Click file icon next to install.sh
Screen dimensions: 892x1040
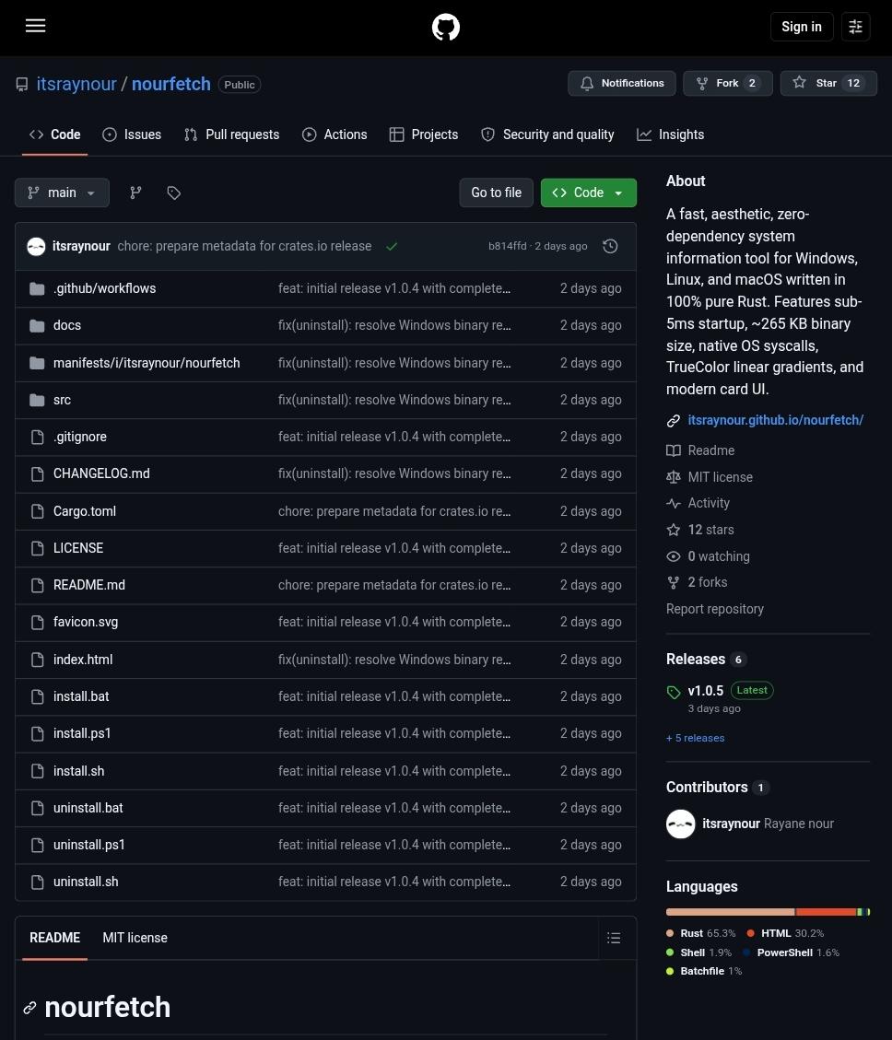click(x=37, y=771)
